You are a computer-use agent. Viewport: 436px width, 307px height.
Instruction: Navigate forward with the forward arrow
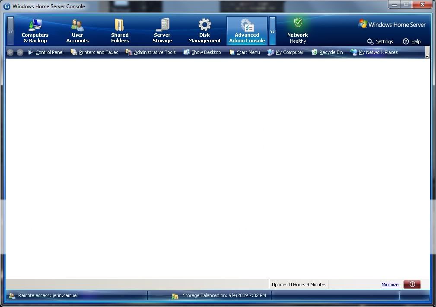(20, 53)
